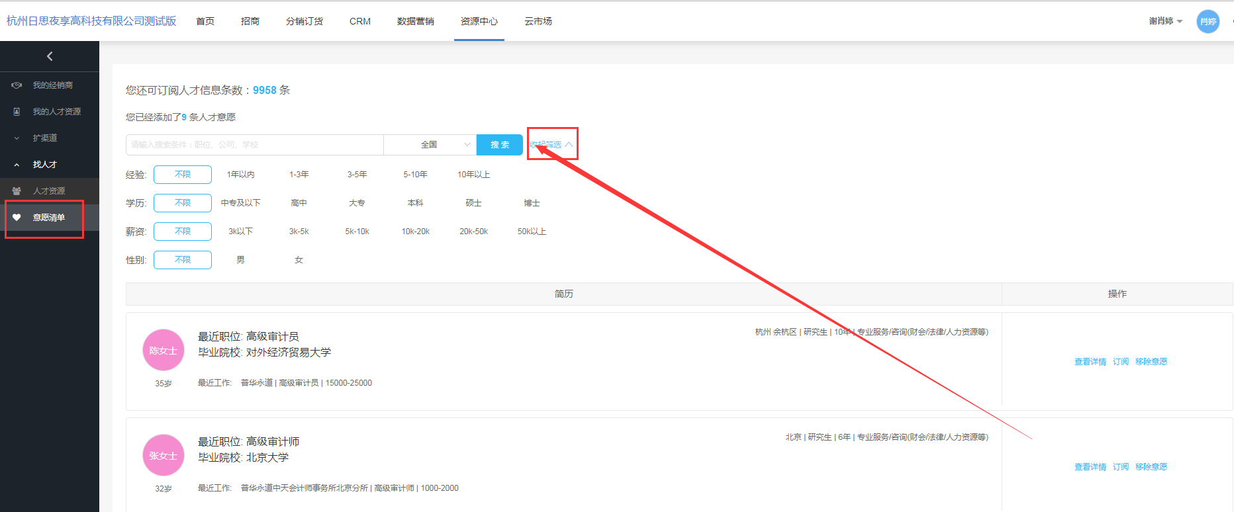1234x512 pixels.
Task: Click the pink 陈女士 avatar
Action: [163, 350]
